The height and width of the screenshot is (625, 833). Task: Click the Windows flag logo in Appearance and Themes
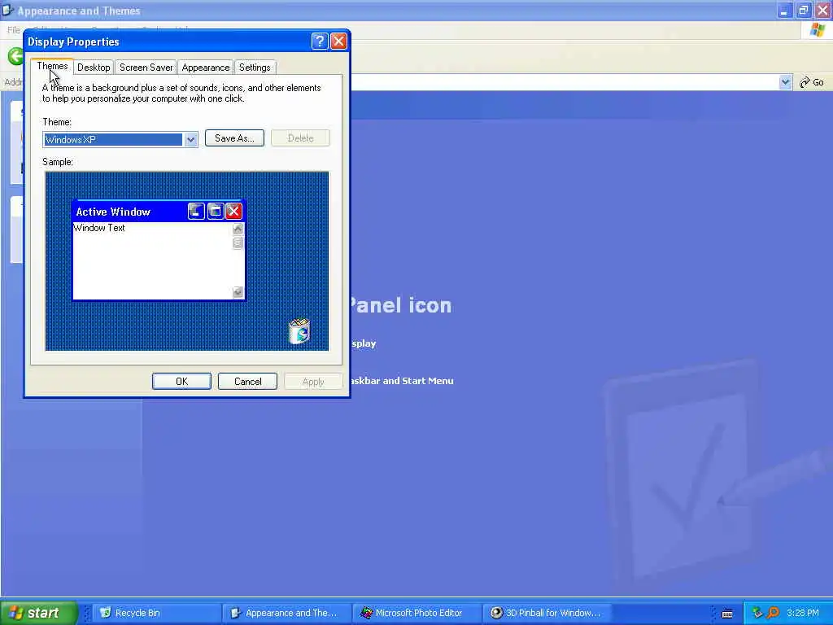818,30
